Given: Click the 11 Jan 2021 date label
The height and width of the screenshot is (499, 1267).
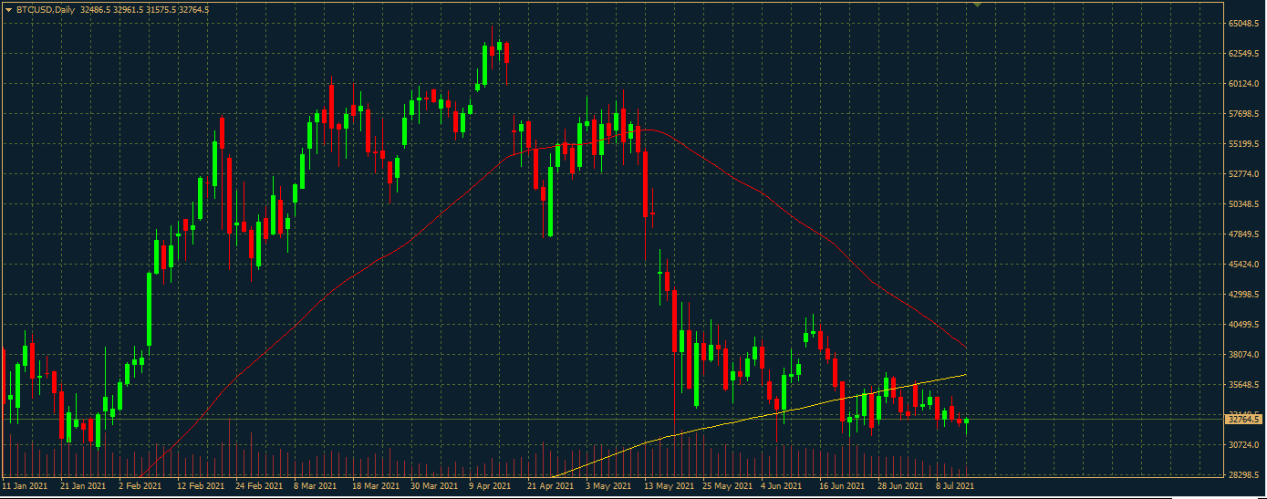Looking at the screenshot, I should click(x=26, y=487).
